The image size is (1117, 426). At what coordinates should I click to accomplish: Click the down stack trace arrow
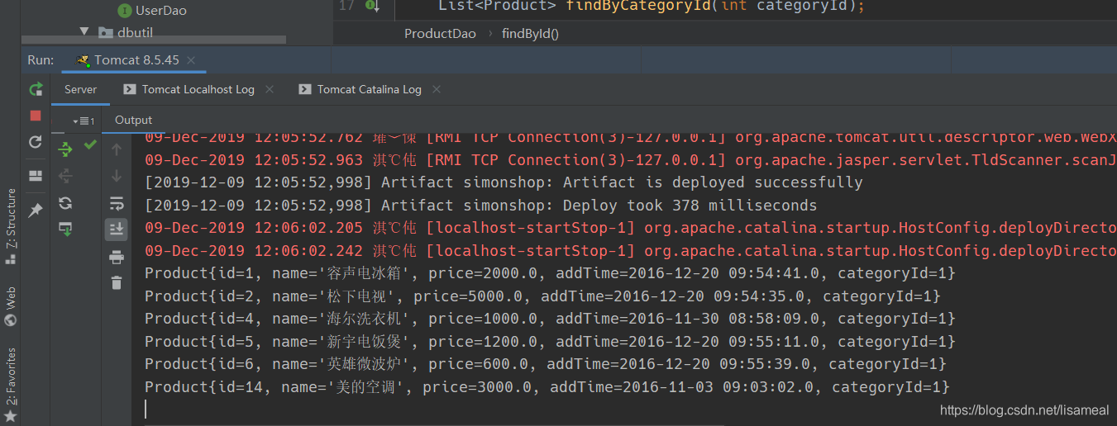[x=117, y=176]
